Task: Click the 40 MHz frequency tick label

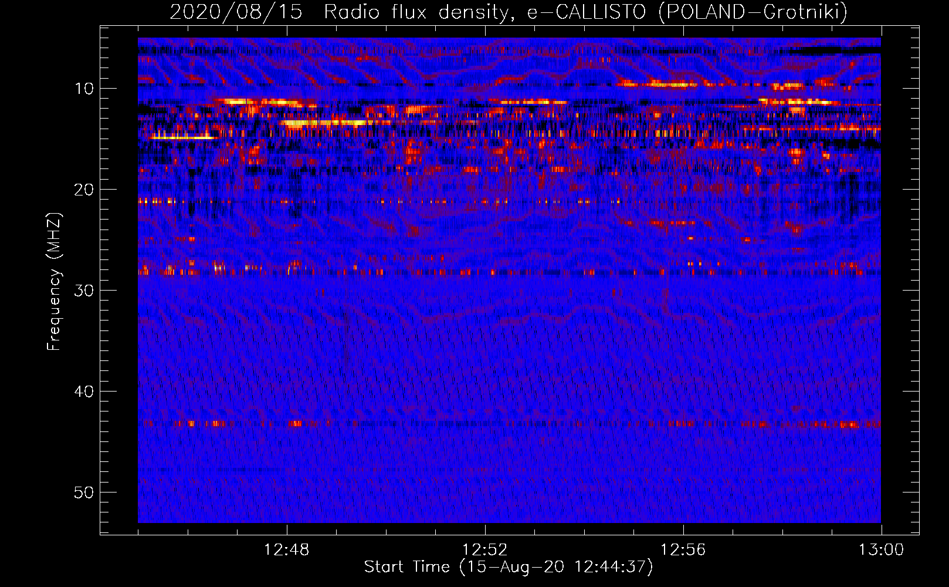Action: pyautogui.click(x=84, y=392)
